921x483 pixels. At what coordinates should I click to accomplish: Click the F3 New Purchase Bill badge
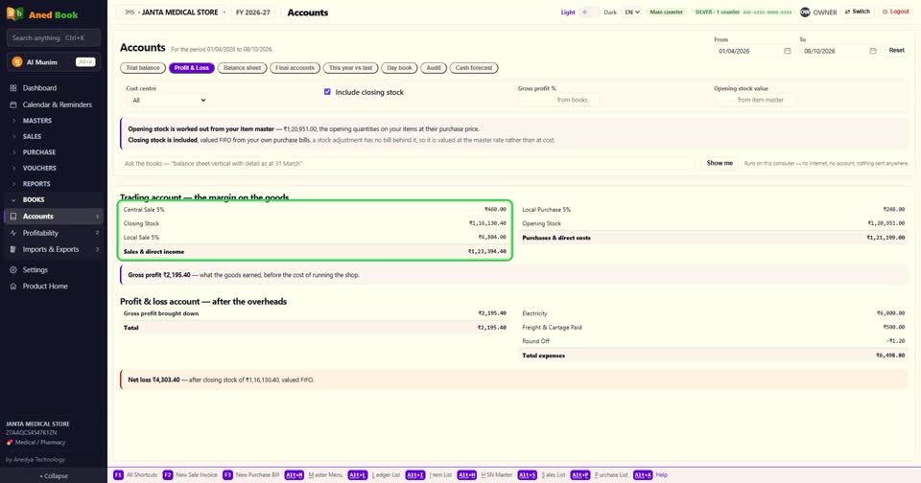227,474
